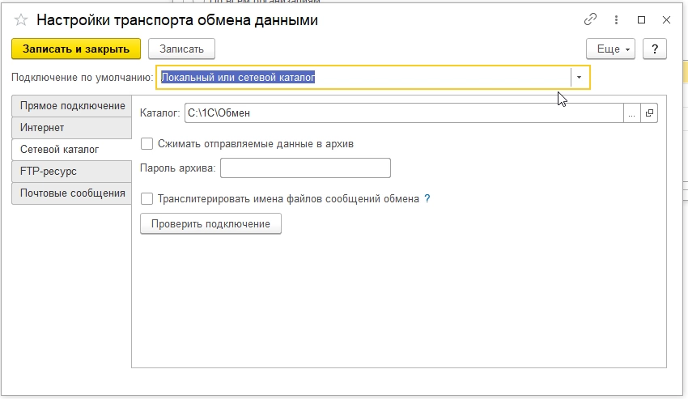The width and height of the screenshot is (688, 399).
Task: Click the Записать button
Action: point(181,49)
